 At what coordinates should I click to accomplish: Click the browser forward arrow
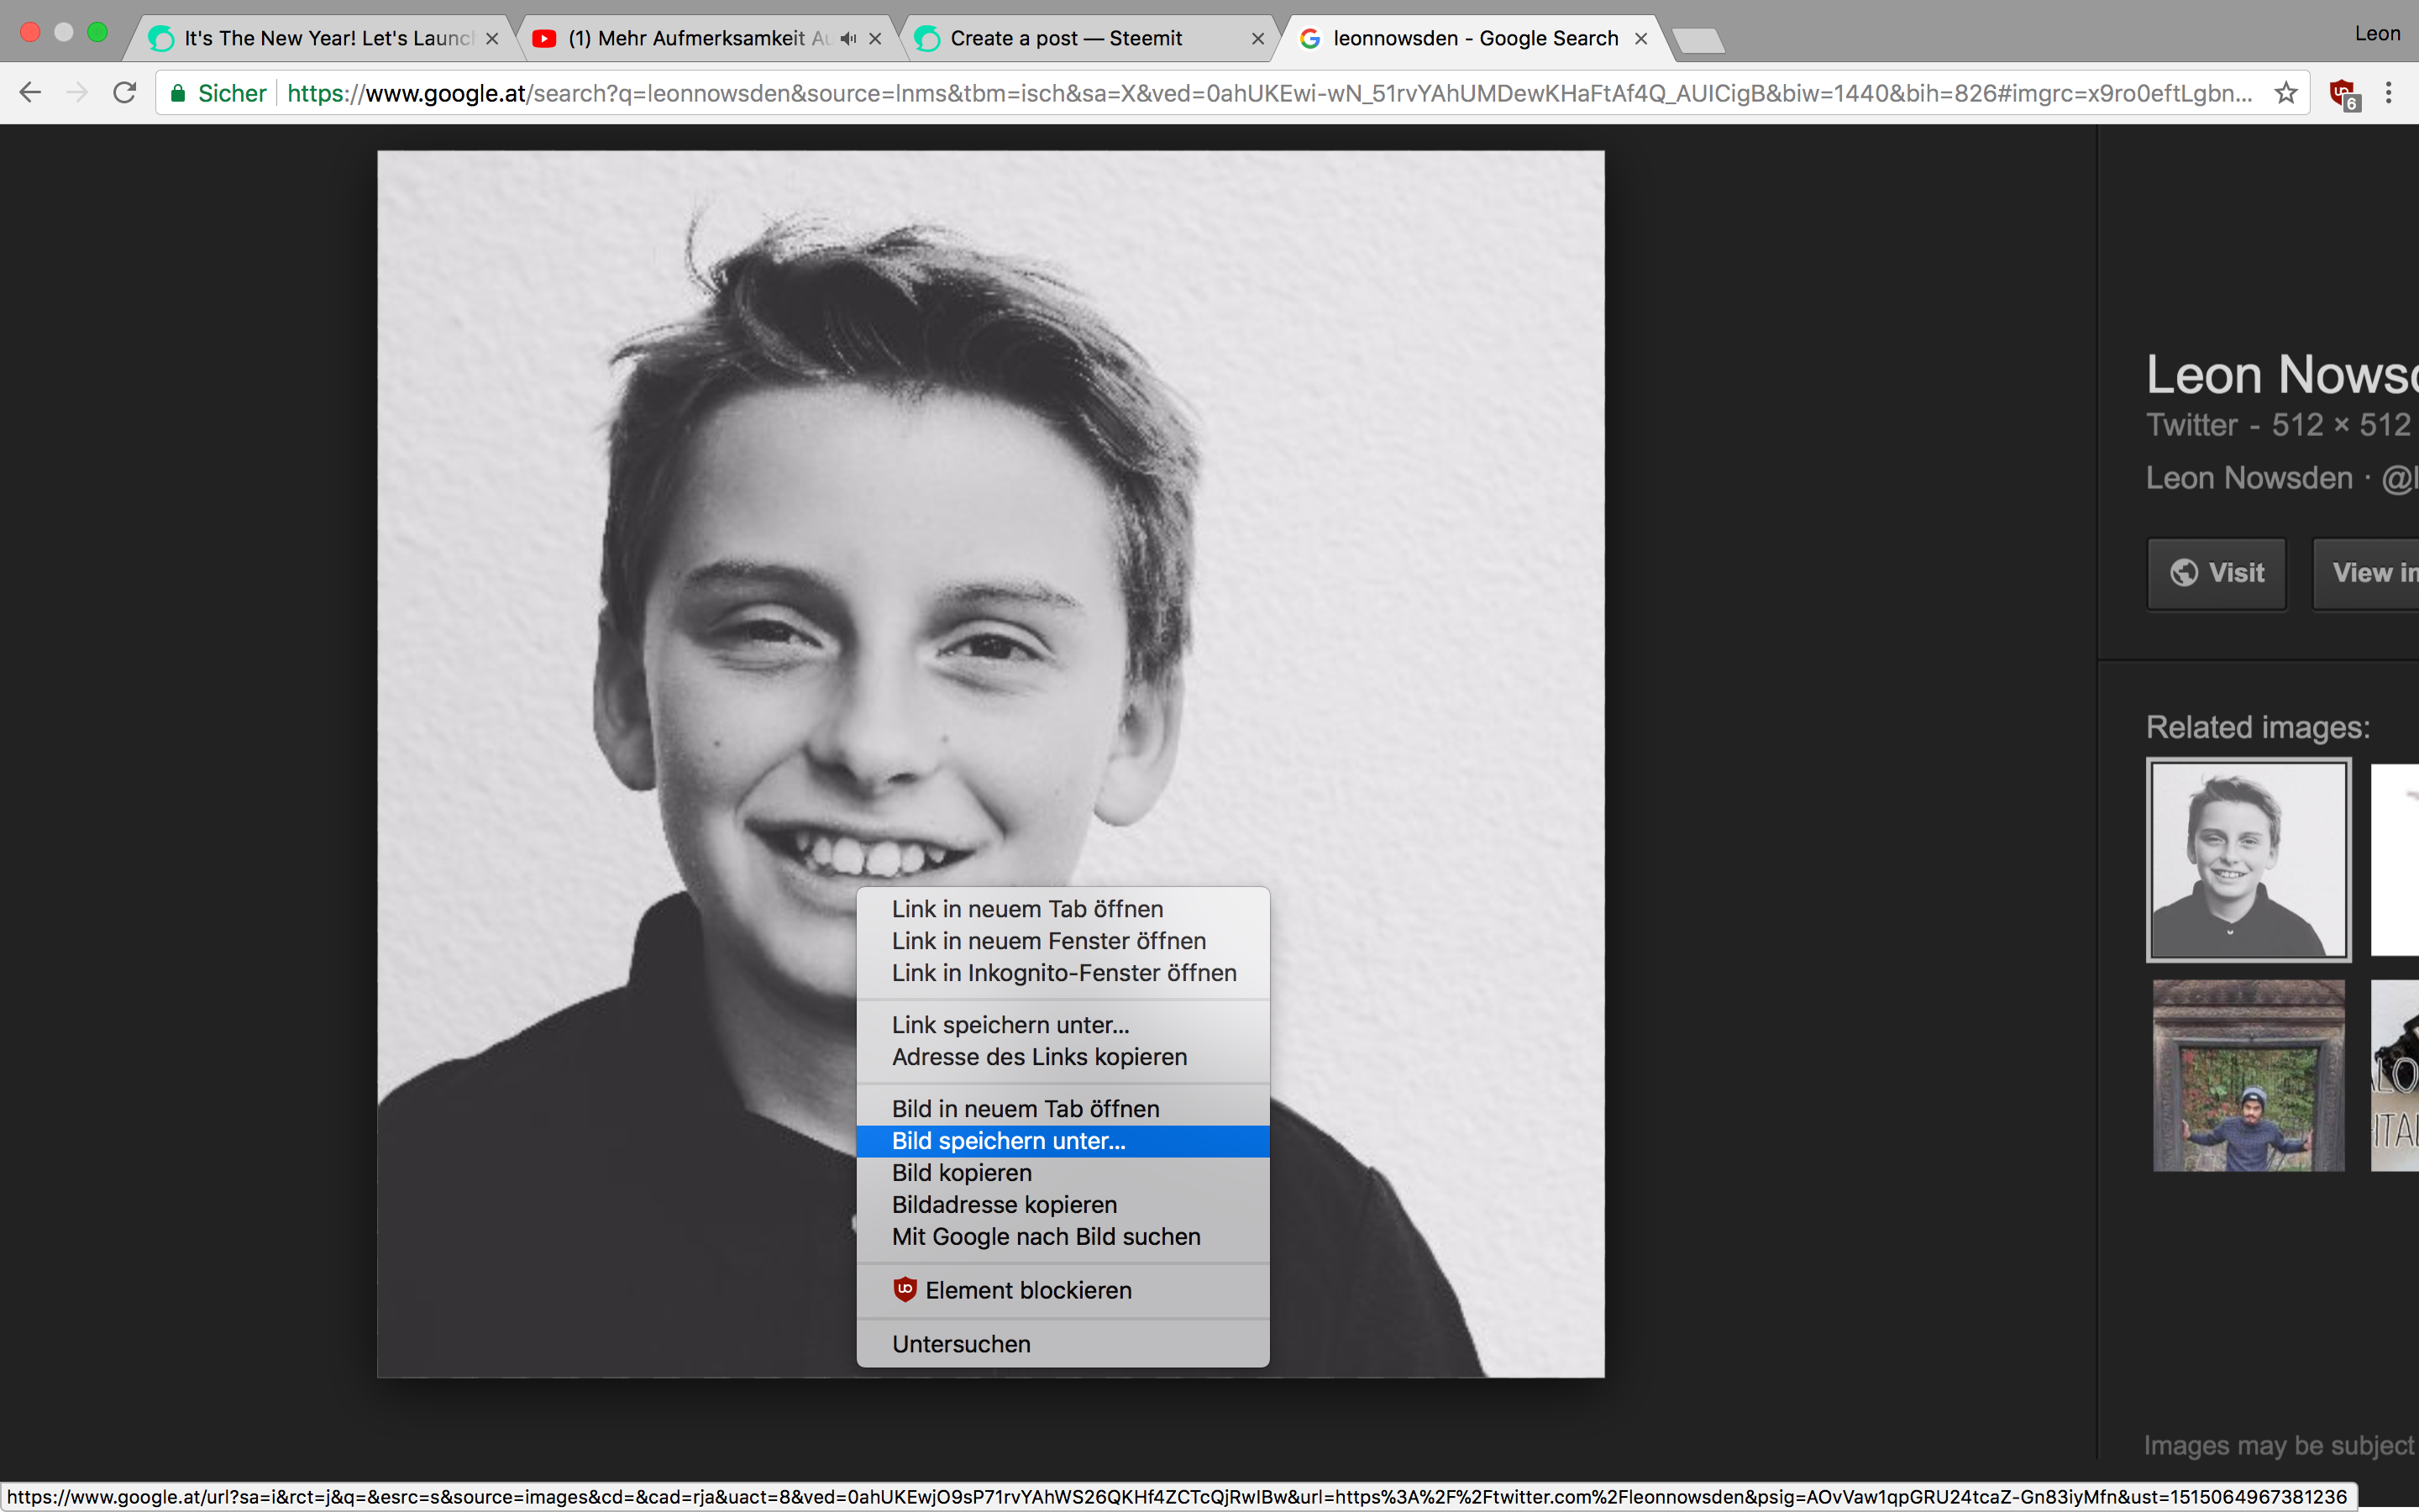pyautogui.click(x=77, y=93)
